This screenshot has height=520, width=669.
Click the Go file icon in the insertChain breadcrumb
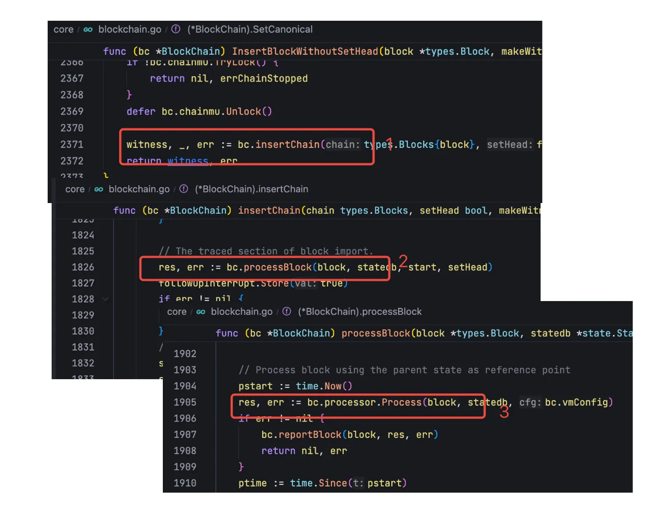point(98,189)
